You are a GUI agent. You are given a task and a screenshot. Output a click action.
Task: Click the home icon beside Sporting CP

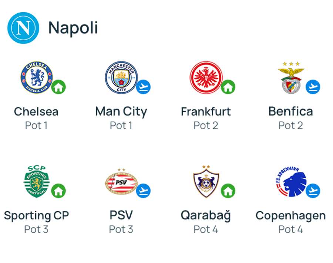(x=58, y=191)
